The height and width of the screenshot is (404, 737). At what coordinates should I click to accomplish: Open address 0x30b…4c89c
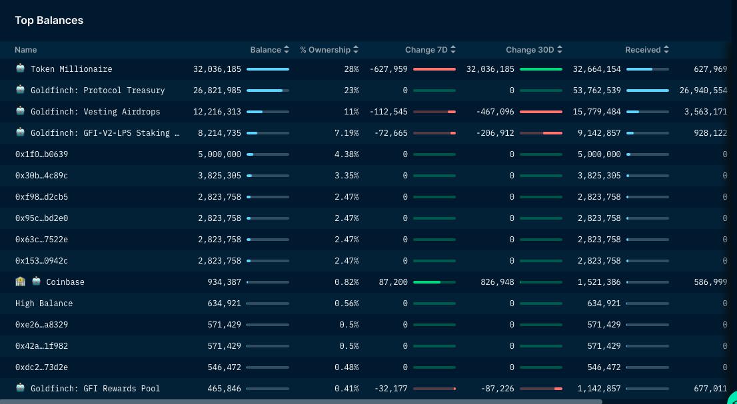pyautogui.click(x=41, y=176)
